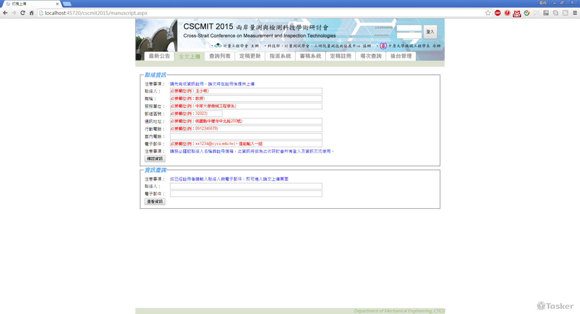Click the 確認資訊 confirm button
The width and height of the screenshot is (580, 314).
point(155,159)
